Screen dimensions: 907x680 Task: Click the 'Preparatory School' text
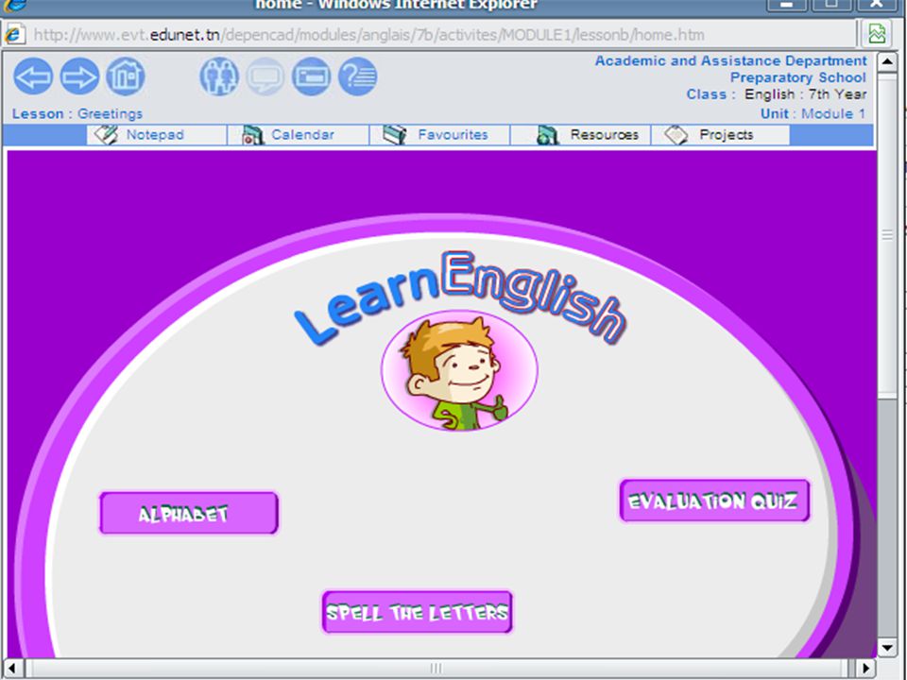pyautogui.click(x=798, y=77)
